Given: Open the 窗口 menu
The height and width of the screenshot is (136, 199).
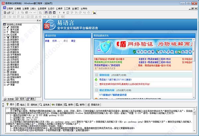Looking at the screenshot, I should [x=75, y=9].
